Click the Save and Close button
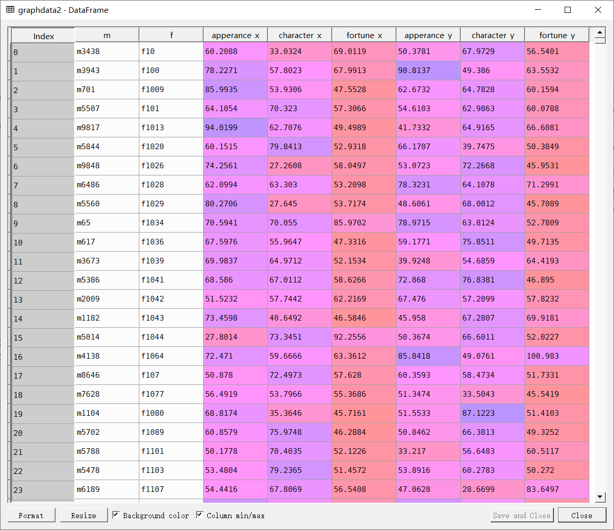Screen dimensions: 614x530 pos(521,515)
